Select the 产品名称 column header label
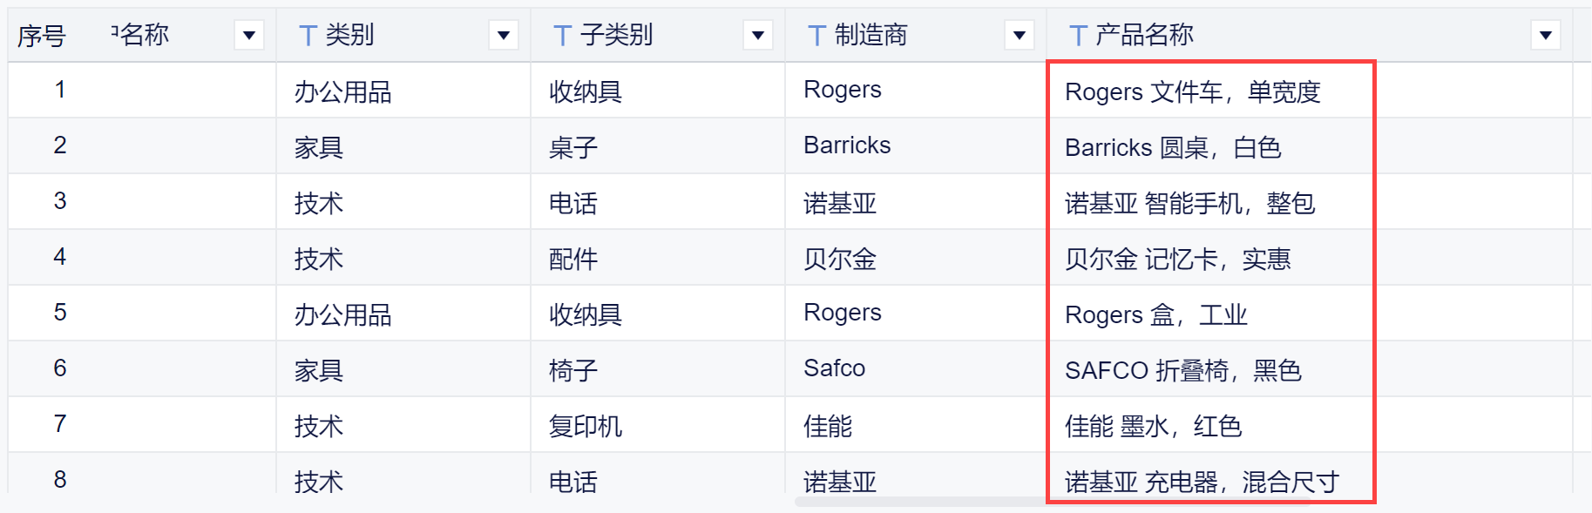 (x=1144, y=36)
